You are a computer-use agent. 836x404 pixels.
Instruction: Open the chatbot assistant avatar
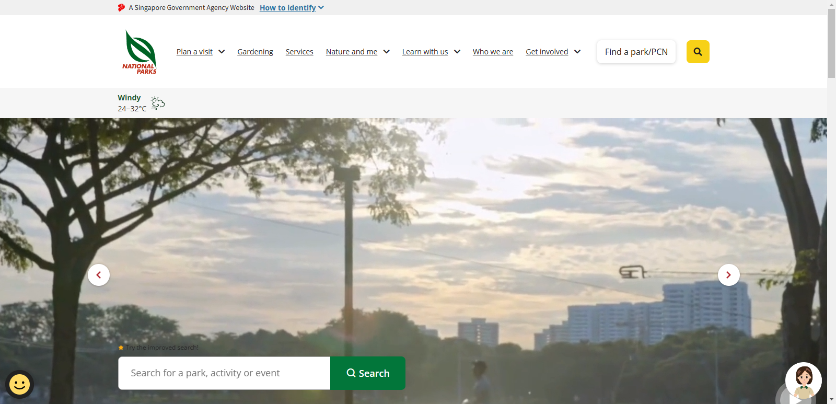[803, 381]
